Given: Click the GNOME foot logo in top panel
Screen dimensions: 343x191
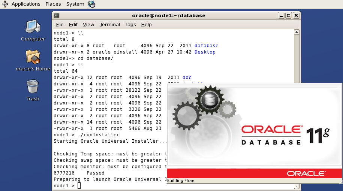Looking at the screenshot, I should 5,4.
